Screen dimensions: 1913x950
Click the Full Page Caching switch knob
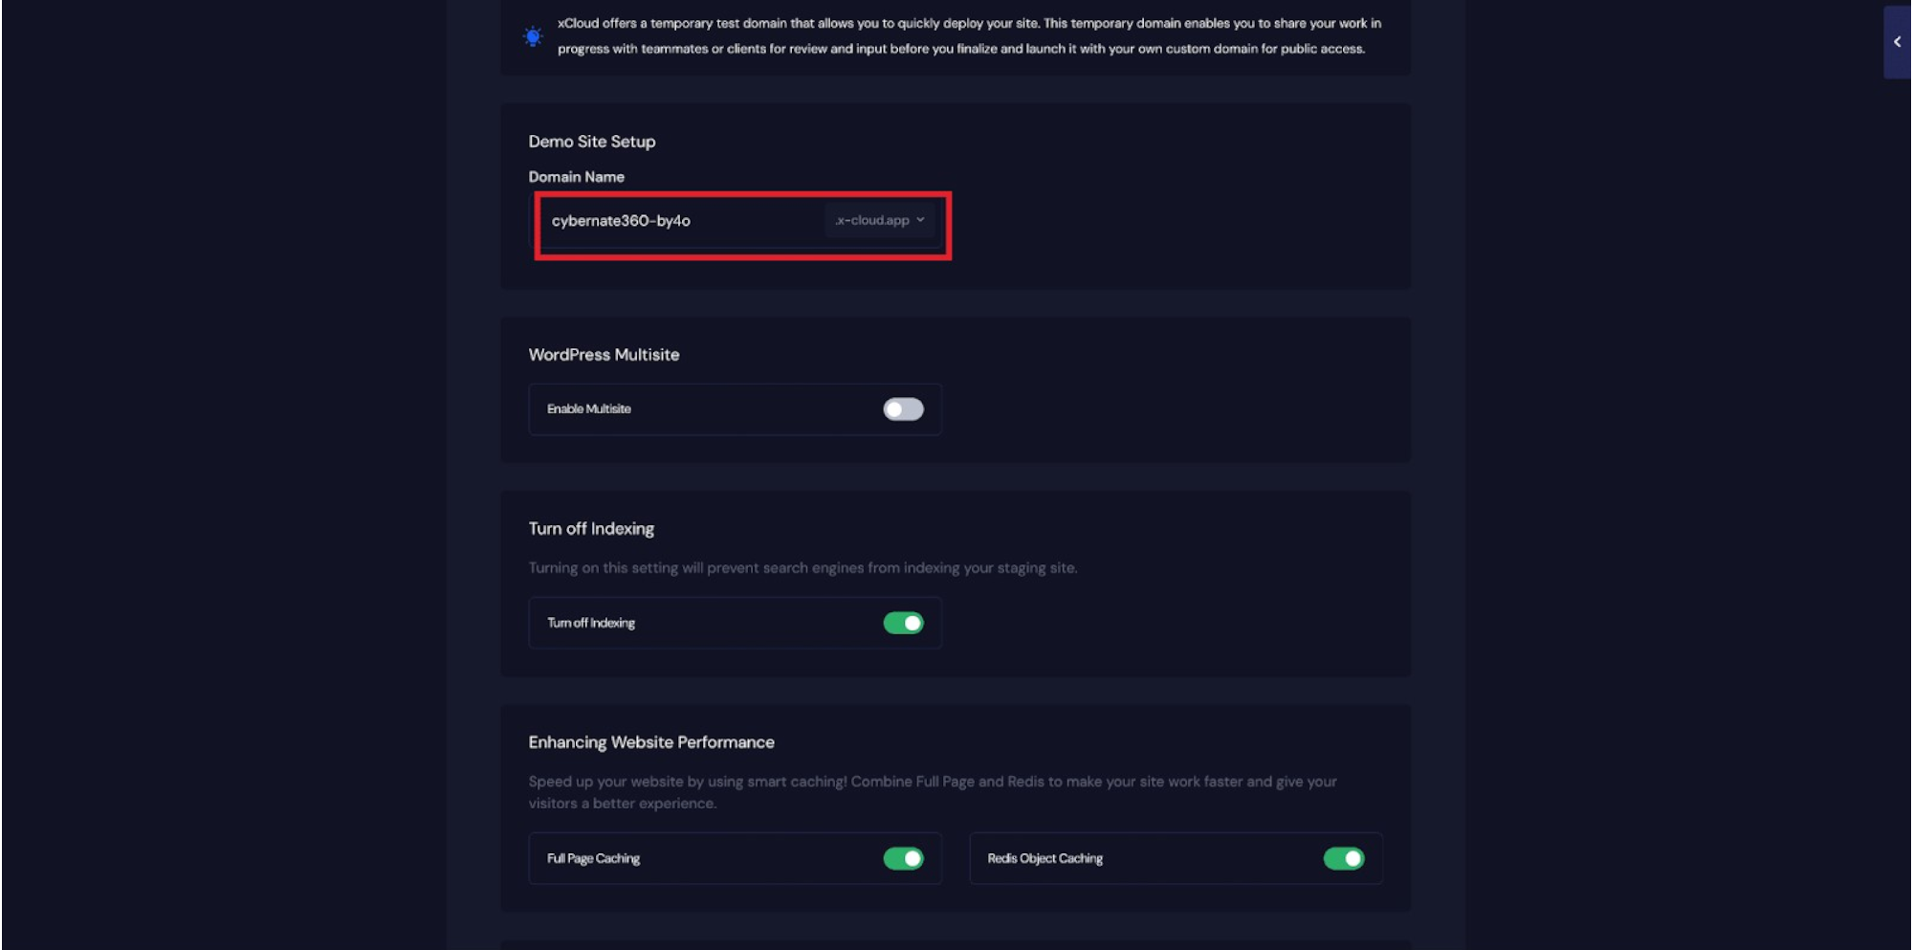point(911,858)
